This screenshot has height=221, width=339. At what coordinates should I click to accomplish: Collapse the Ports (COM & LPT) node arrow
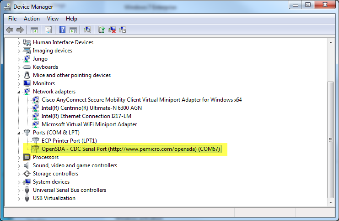click(19, 133)
